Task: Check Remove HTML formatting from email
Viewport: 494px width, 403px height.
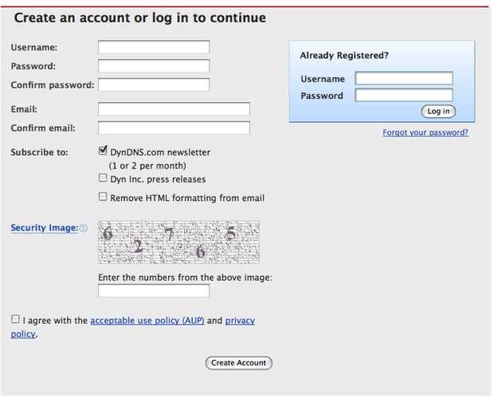Action: click(103, 196)
